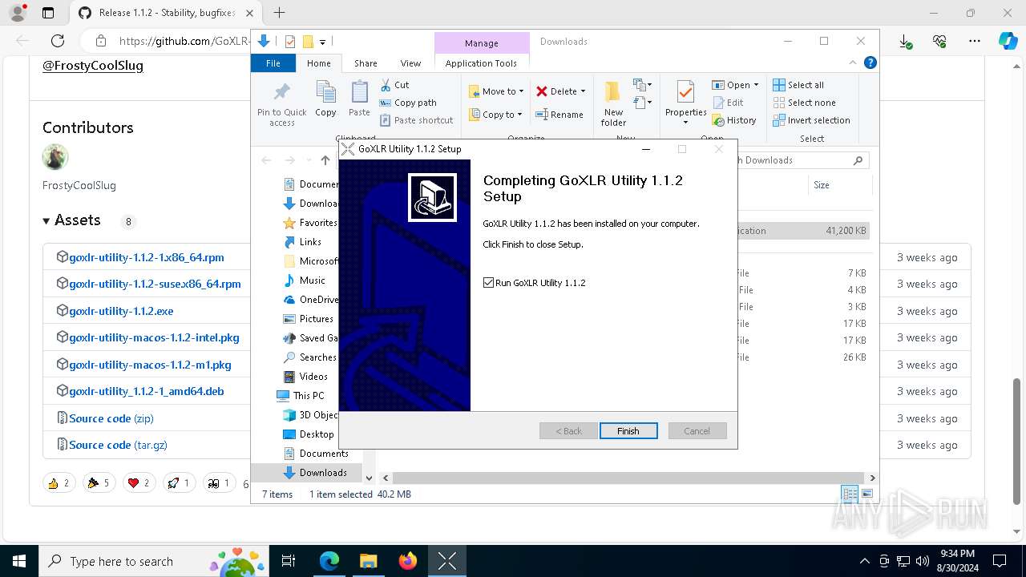Screen dimensions: 1026x577
Task: Collapse the ribbon with the chevron
Action: pyautogui.click(x=854, y=63)
